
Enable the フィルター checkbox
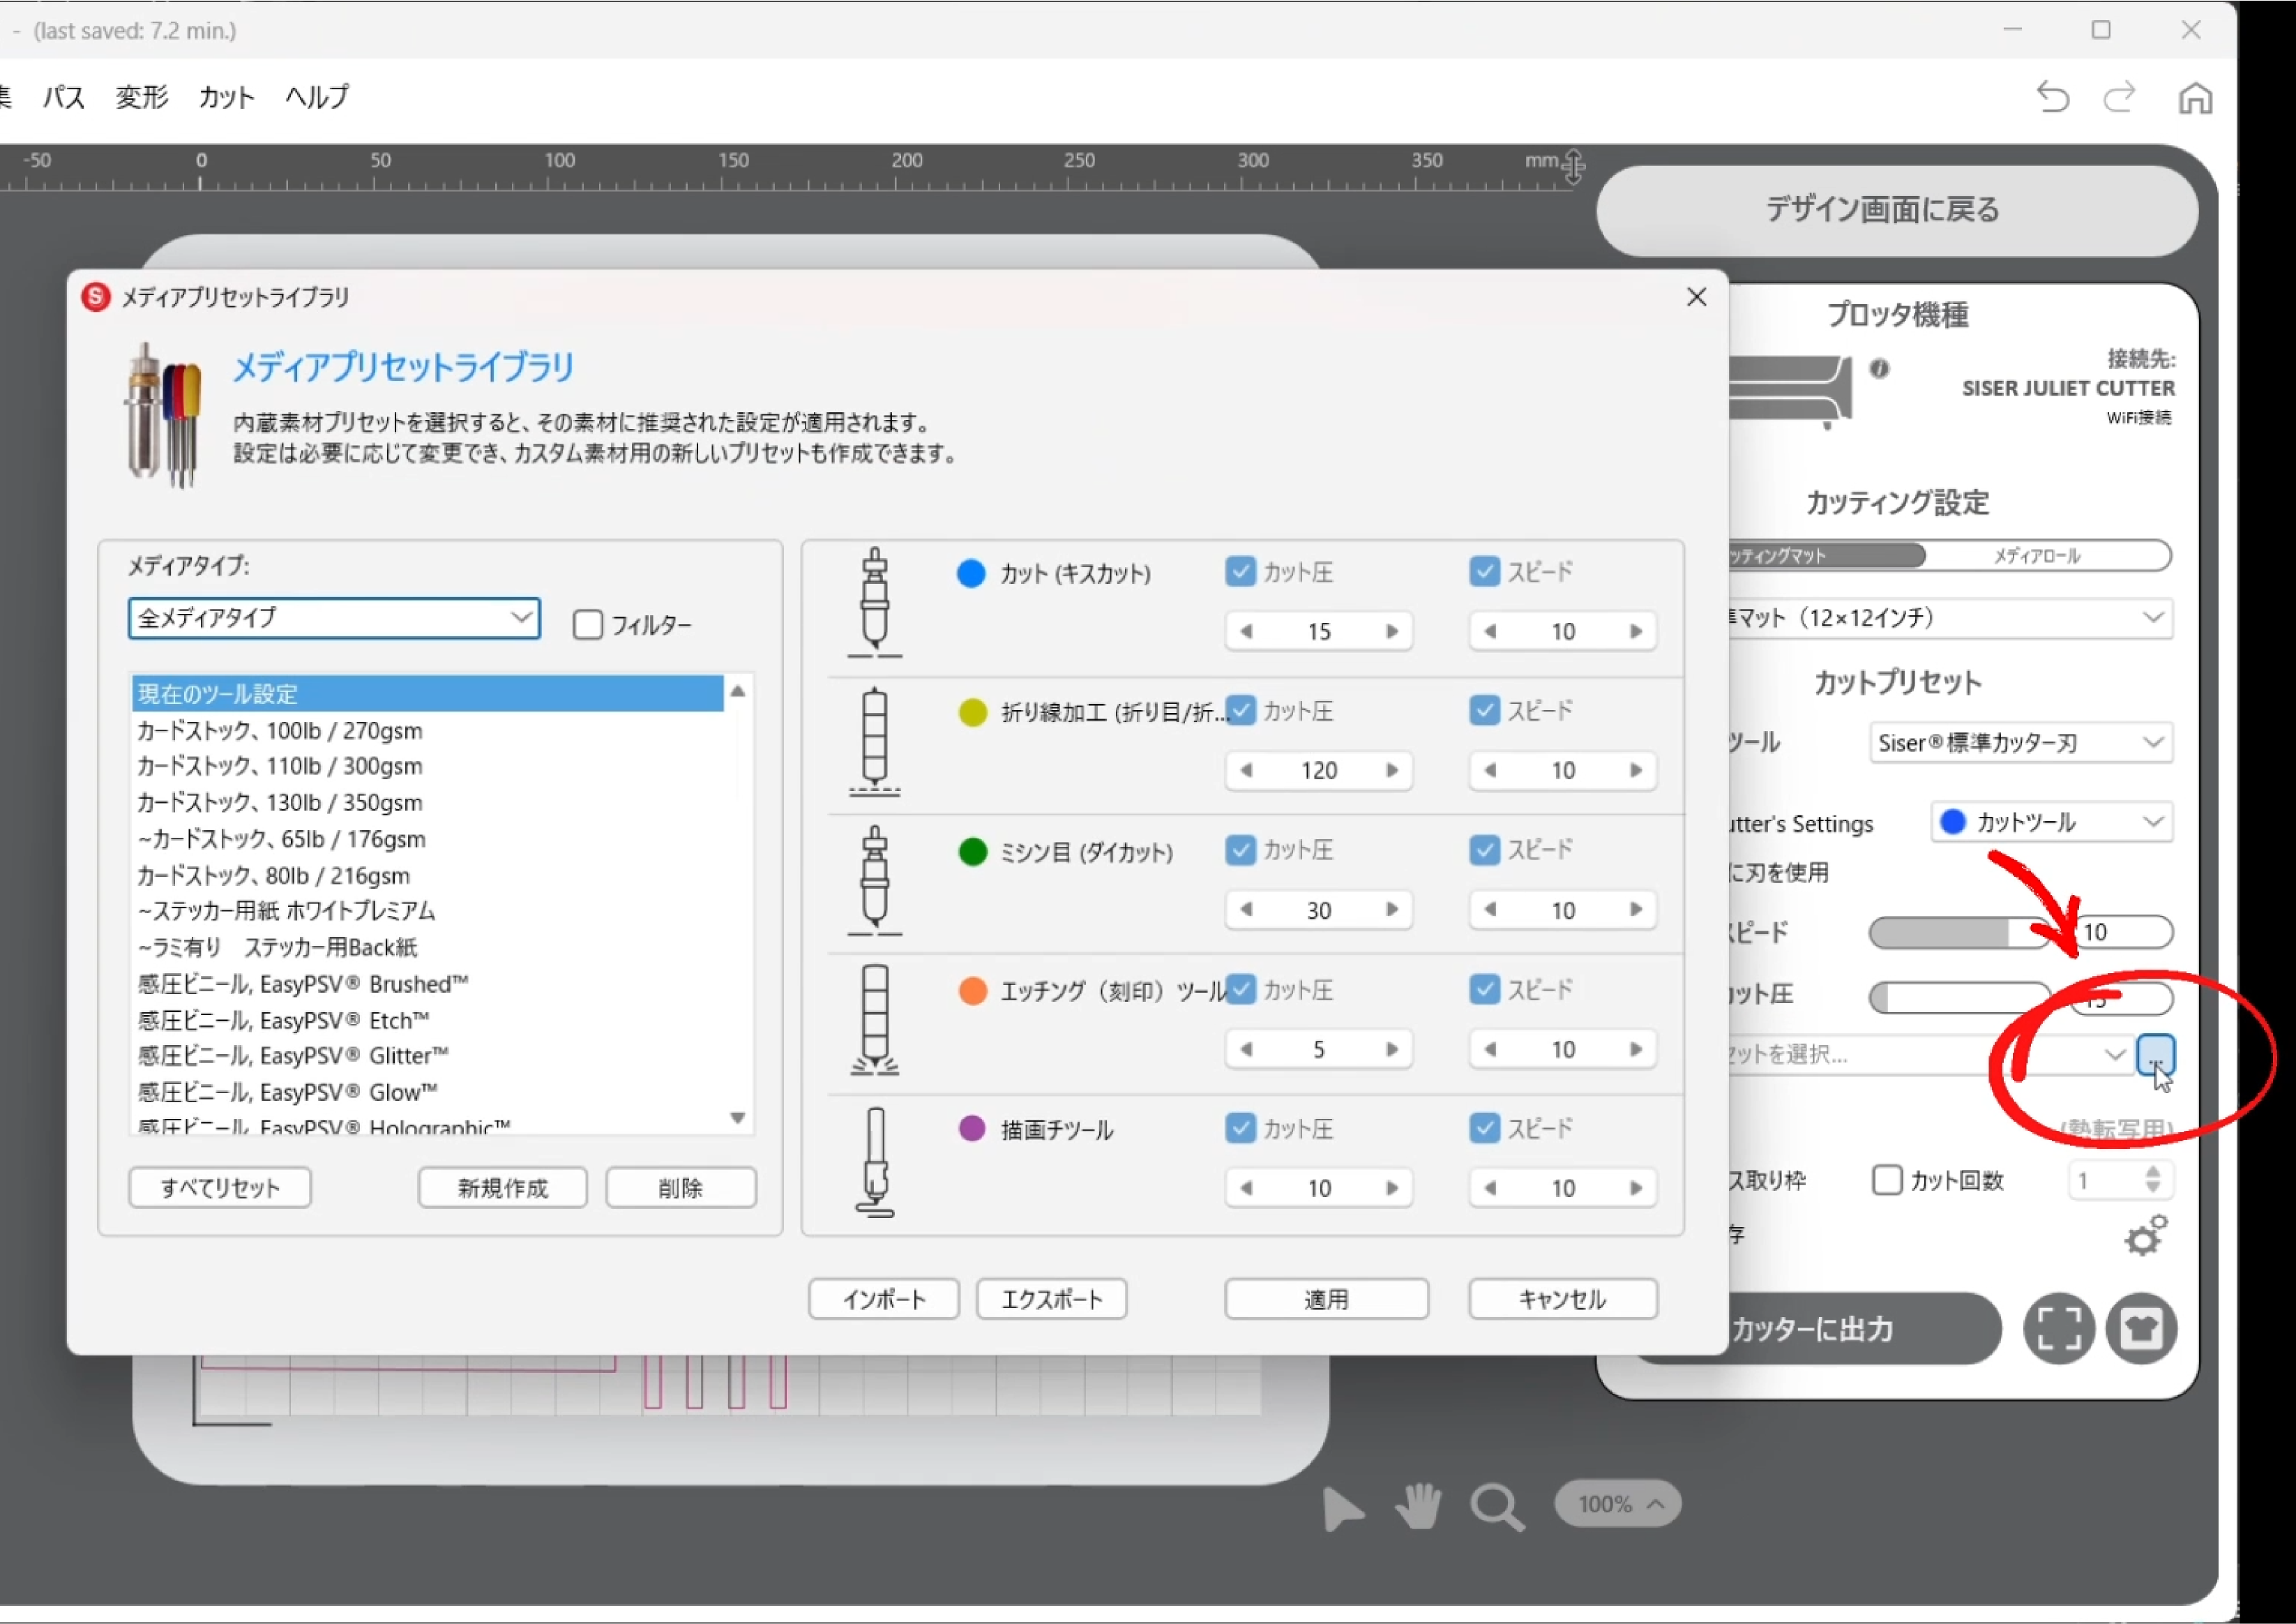click(588, 625)
